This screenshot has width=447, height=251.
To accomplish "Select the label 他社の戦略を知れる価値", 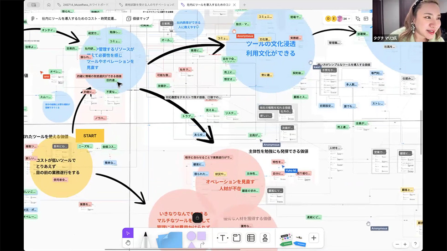I will click(275, 108).
